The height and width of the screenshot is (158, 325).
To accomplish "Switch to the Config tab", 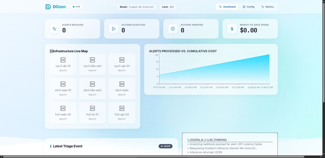I will tap(248, 7).
